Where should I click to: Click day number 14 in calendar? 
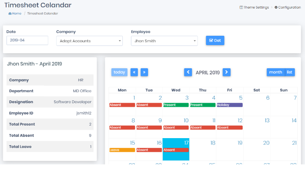294,121
